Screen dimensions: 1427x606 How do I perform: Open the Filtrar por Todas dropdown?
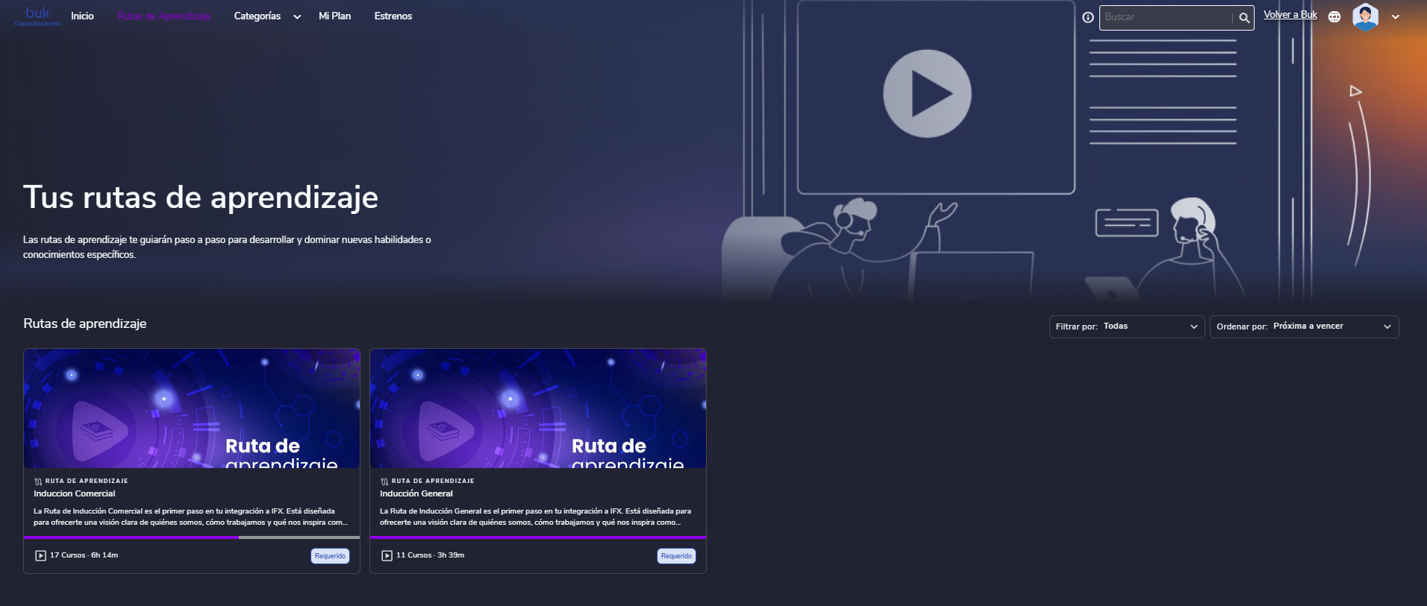coord(1127,326)
